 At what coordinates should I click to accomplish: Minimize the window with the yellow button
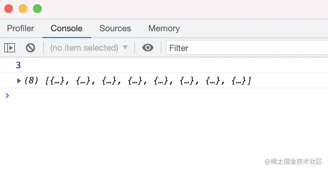pyautogui.click(x=23, y=9)
